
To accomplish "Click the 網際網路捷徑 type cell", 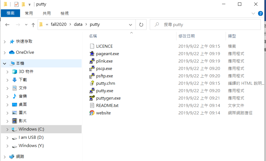I will click(240, 113).
